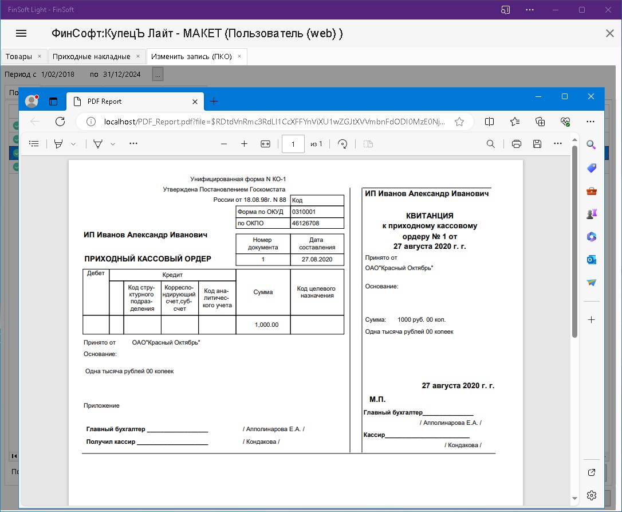Refresh the PDF Report browser page

click(60, 122)
